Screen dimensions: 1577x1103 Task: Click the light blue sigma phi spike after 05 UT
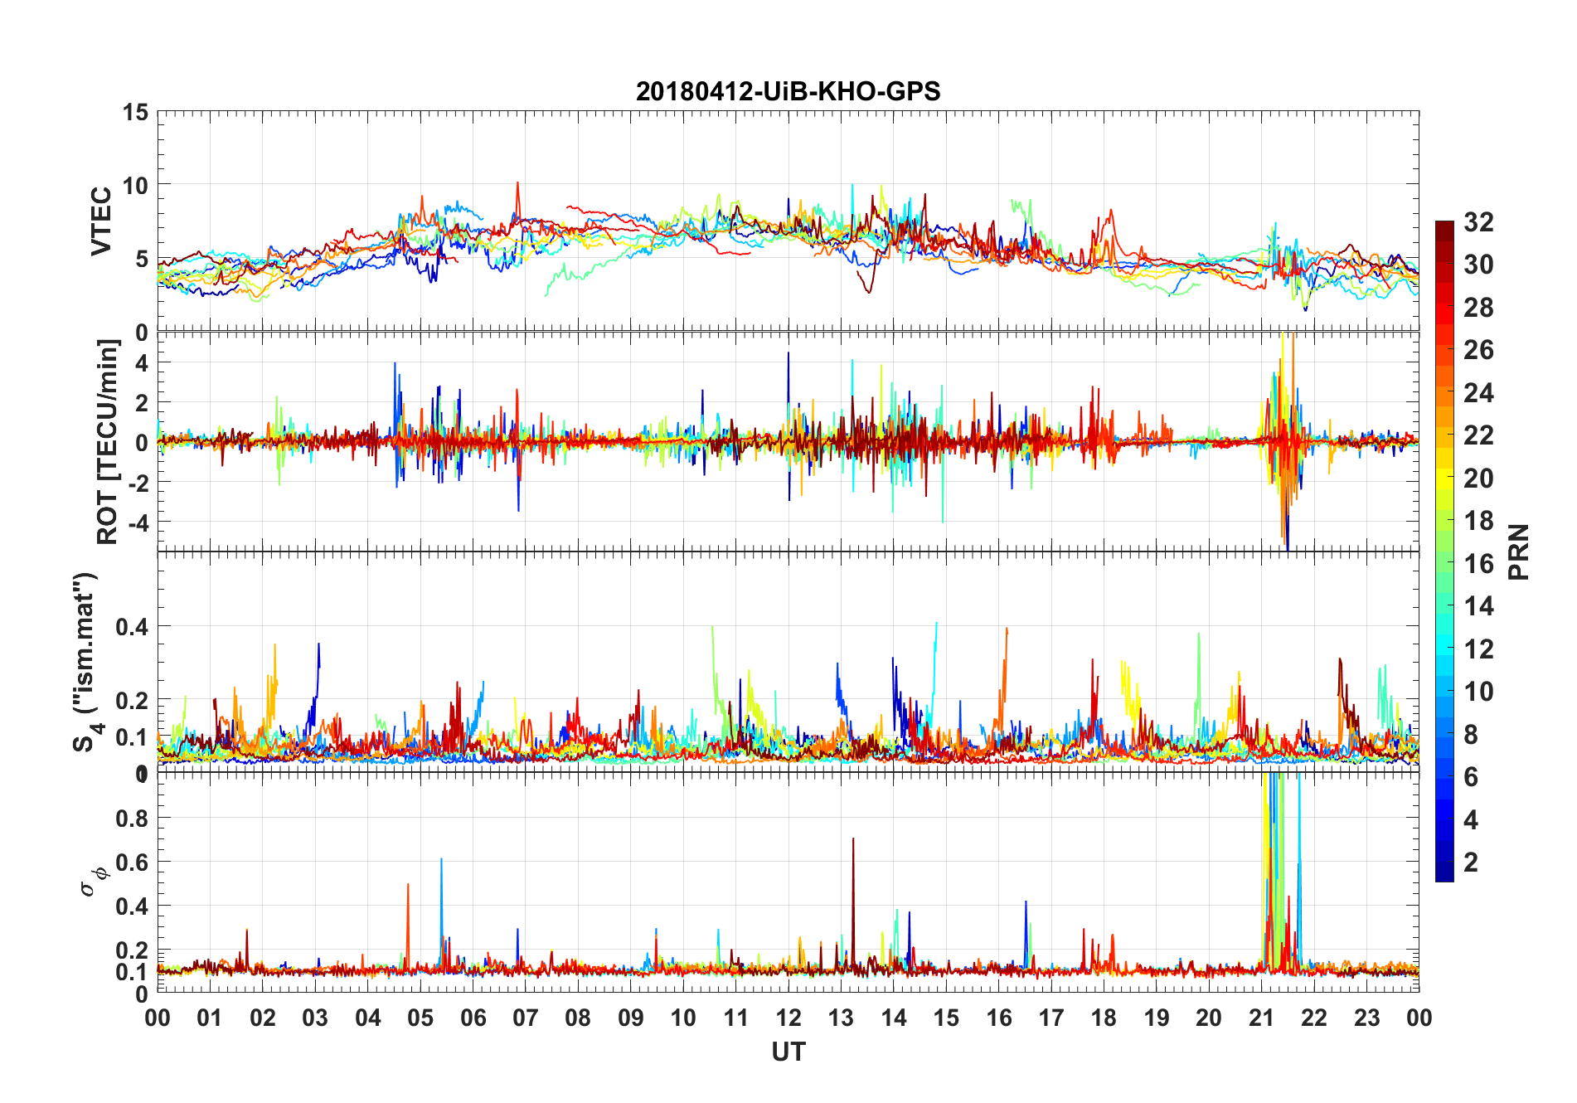tap(441, 912)
